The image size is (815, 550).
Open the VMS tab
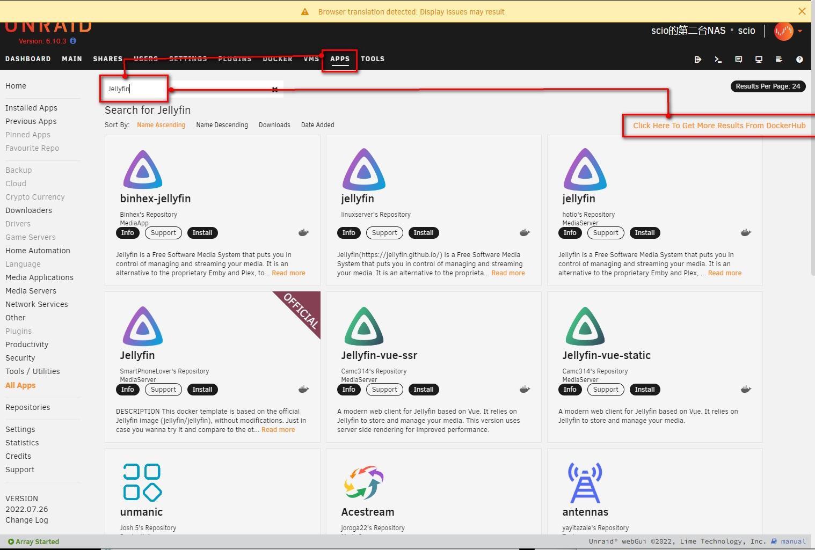click(311, 59)
